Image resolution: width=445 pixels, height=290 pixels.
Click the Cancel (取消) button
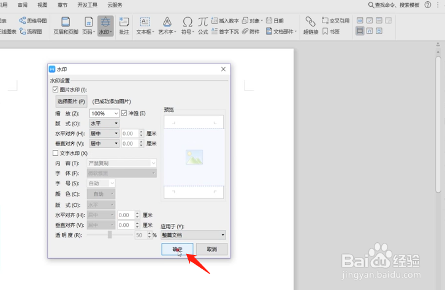coord(211,249)
